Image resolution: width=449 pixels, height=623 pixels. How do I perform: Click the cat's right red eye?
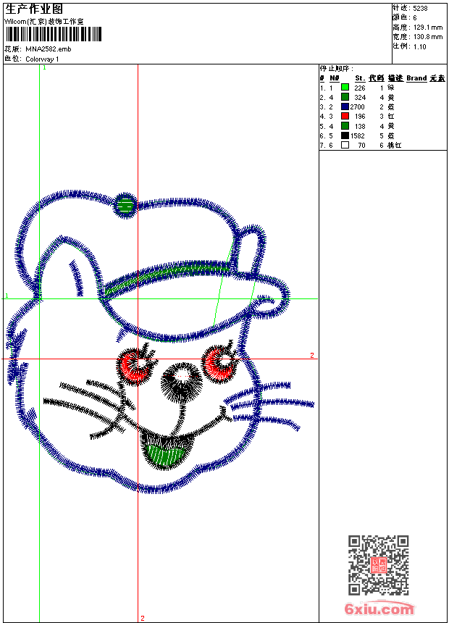point(219,363)
